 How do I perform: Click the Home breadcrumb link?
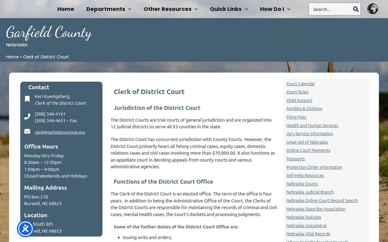coord(12,57)
